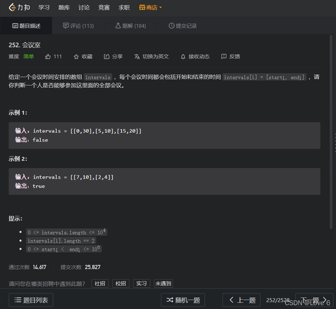Click the comment bubble icon in 评论 tab
336x309 pixels.
66,26
